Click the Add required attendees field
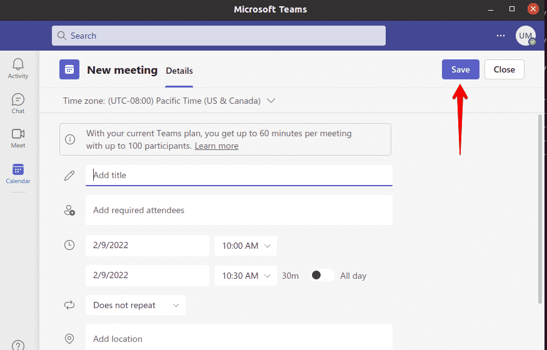Screen dimensions: 547x350 point(239,210)
